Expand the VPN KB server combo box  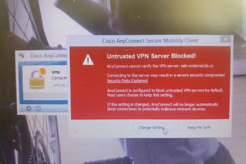click(x=60, y=85)
